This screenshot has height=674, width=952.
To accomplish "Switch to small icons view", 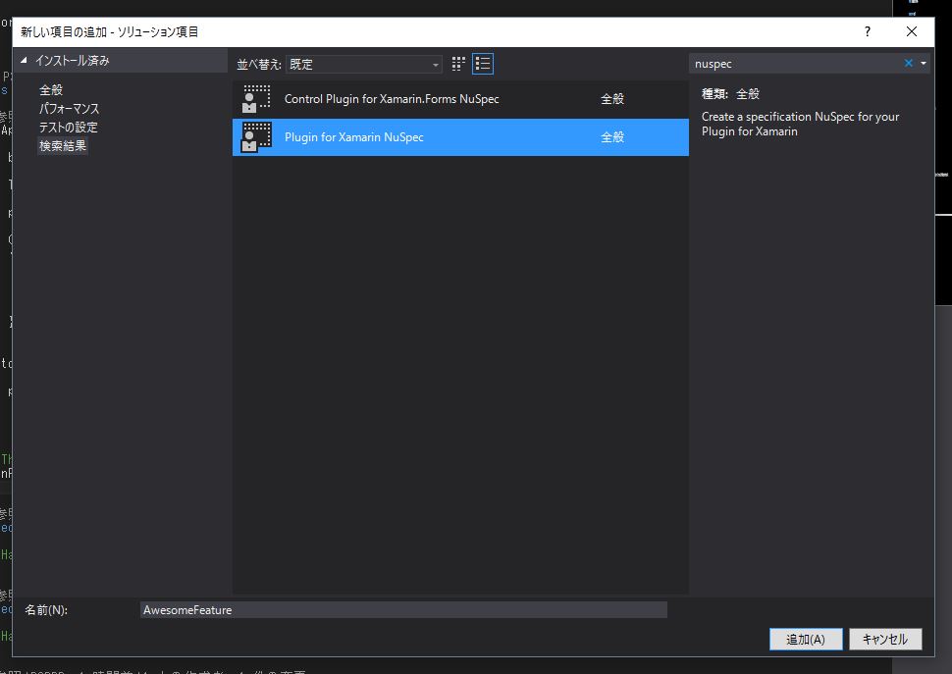I will tap(457, 63).
